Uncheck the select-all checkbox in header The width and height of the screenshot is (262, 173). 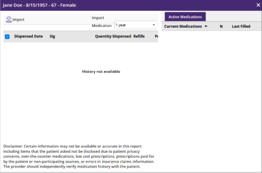click(7, 37)
